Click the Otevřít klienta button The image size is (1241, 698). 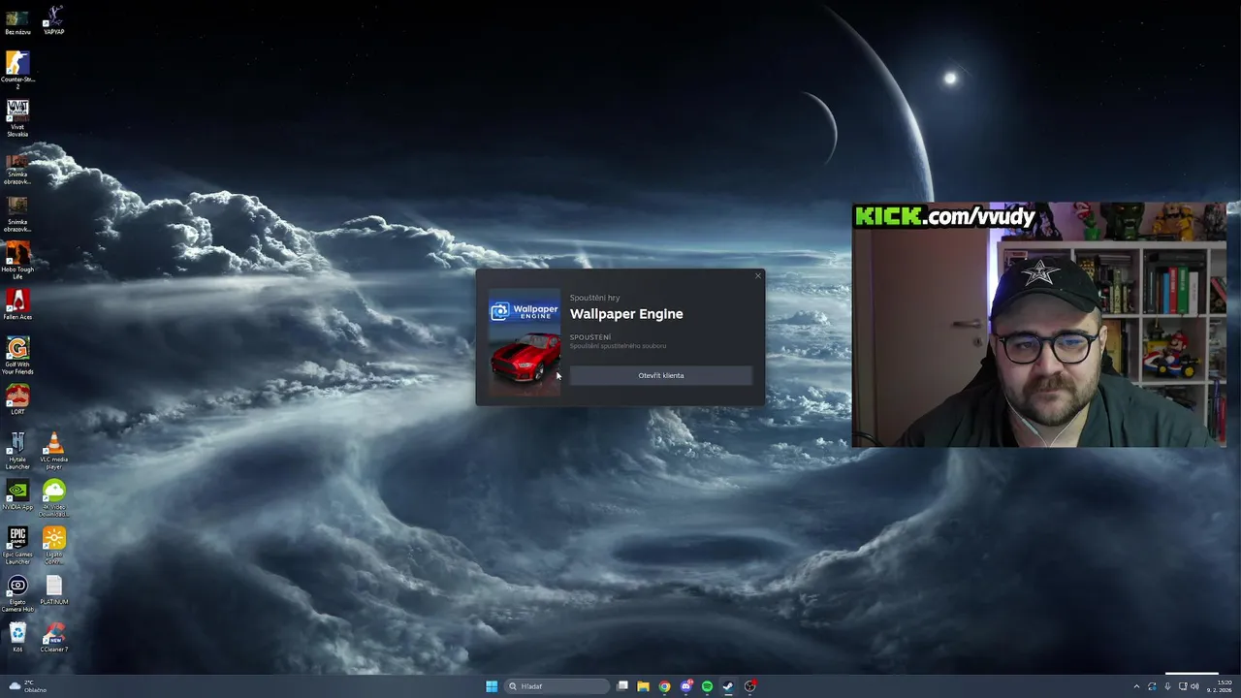tap(660, 375)
